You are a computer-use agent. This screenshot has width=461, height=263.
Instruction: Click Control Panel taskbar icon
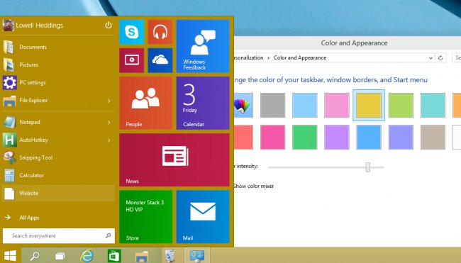point(196,256)
